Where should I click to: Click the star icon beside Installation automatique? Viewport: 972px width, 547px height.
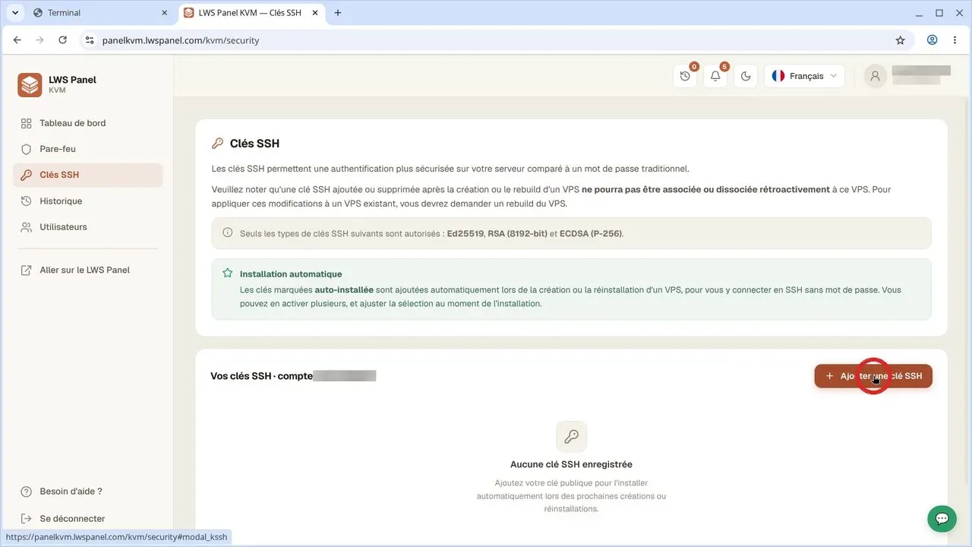coord(228,273)
